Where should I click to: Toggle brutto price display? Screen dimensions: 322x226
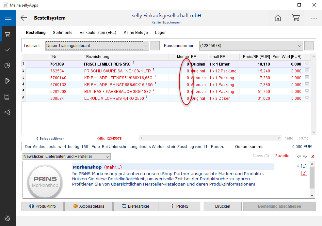(303, 138)
